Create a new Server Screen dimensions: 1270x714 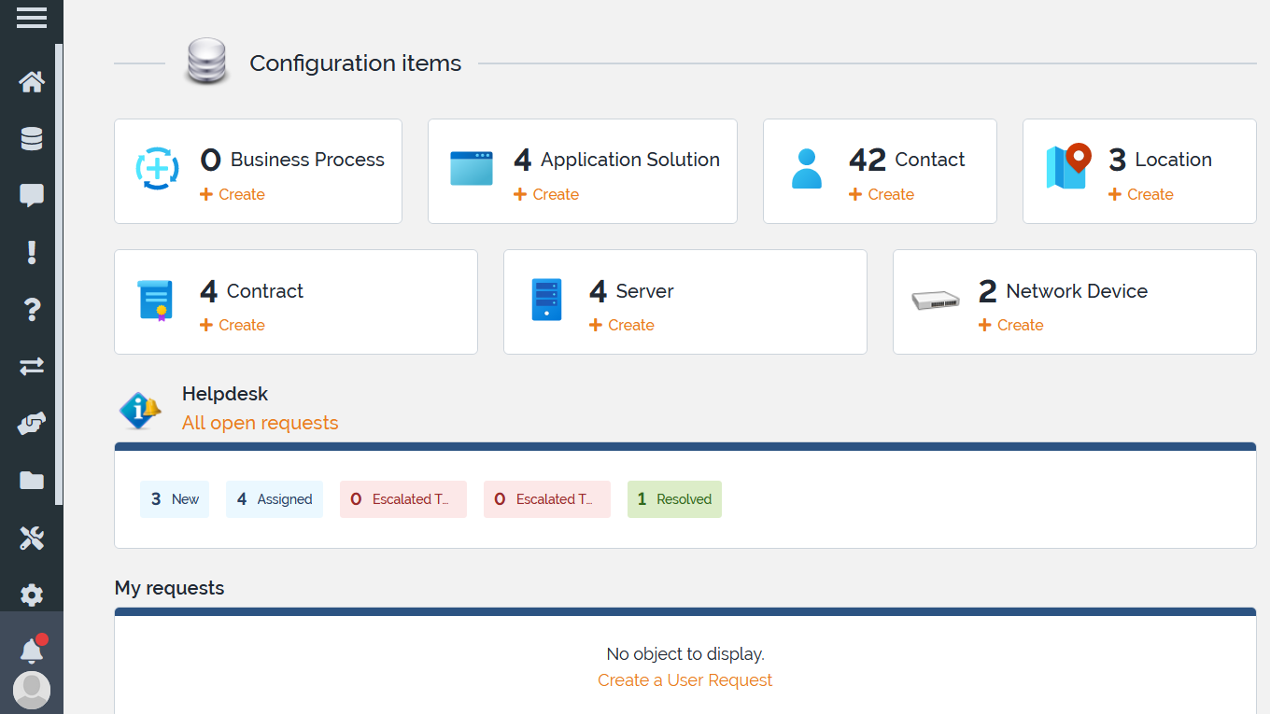click(622, 325)
